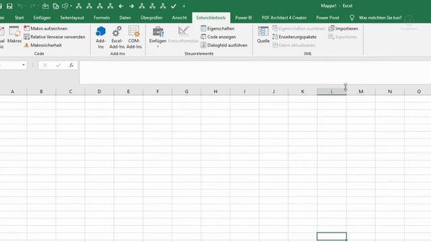Click the right arrow quick access icon
Image resolution: width=431 pixels, height=242 pixels.
click(131, 6)
